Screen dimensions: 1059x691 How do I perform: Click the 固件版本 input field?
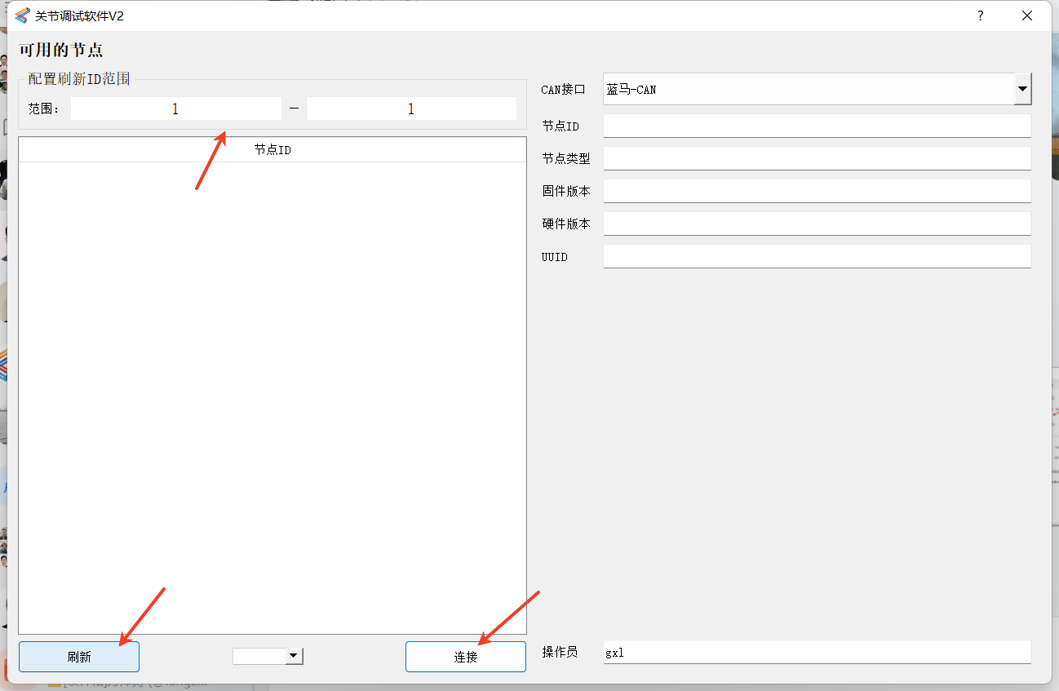pos(818,191)
